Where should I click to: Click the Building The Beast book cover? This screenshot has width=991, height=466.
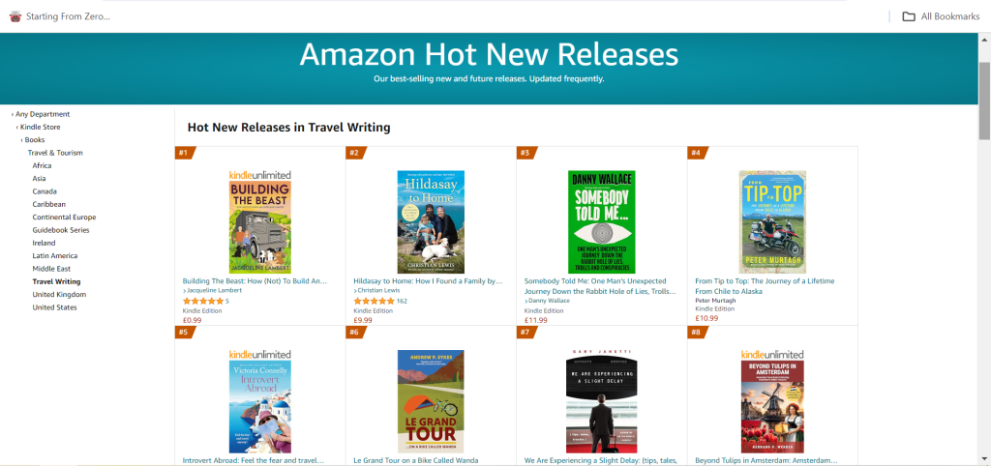tap(260, 222)
